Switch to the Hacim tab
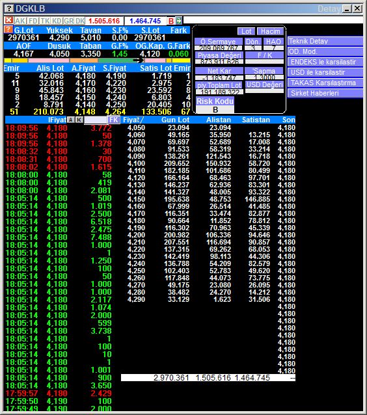This screenshot has height=415, width=367. point(270,31)
